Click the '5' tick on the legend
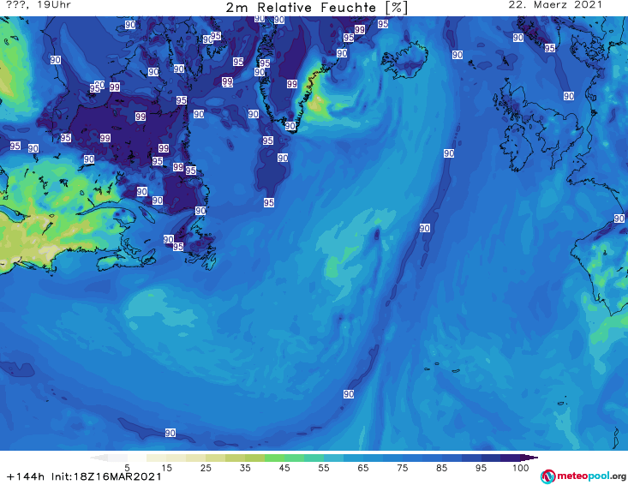This screenshot has height=485, width=628. point(127,468)
